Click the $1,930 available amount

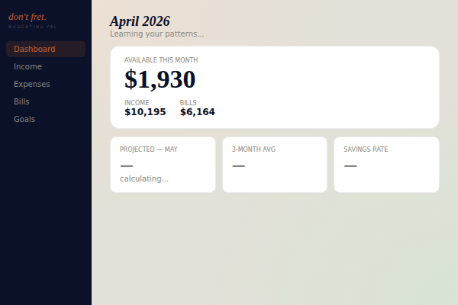click(x=160, y=79)
